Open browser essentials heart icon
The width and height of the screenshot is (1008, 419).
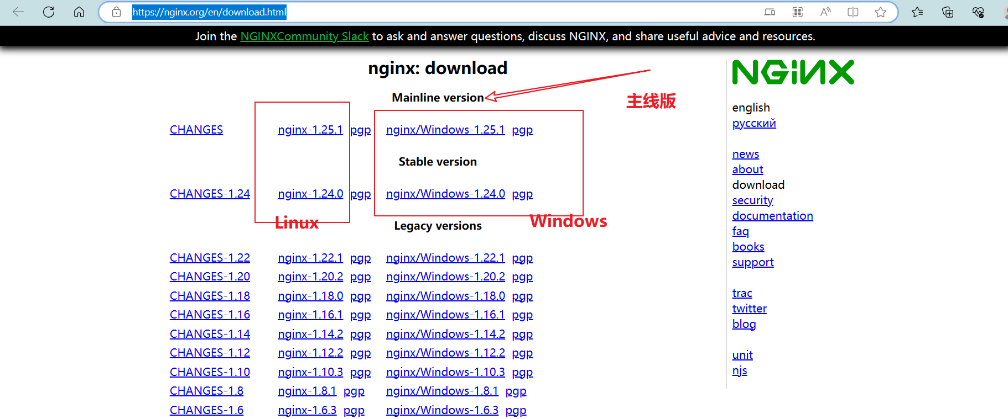tap(978, 12)
